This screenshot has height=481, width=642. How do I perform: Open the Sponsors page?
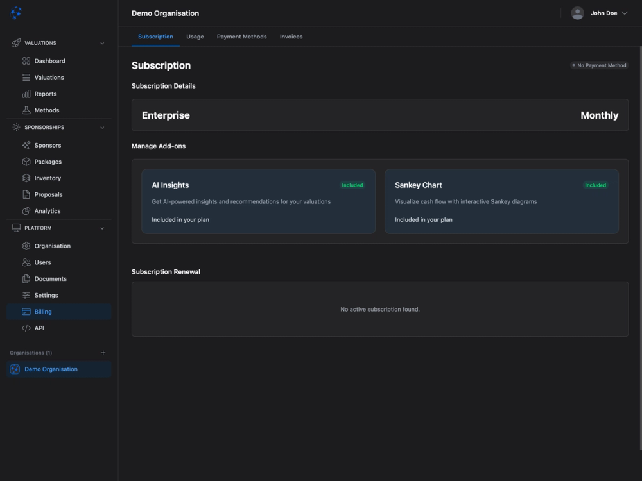pyautogui.click(x=47, y=145)
